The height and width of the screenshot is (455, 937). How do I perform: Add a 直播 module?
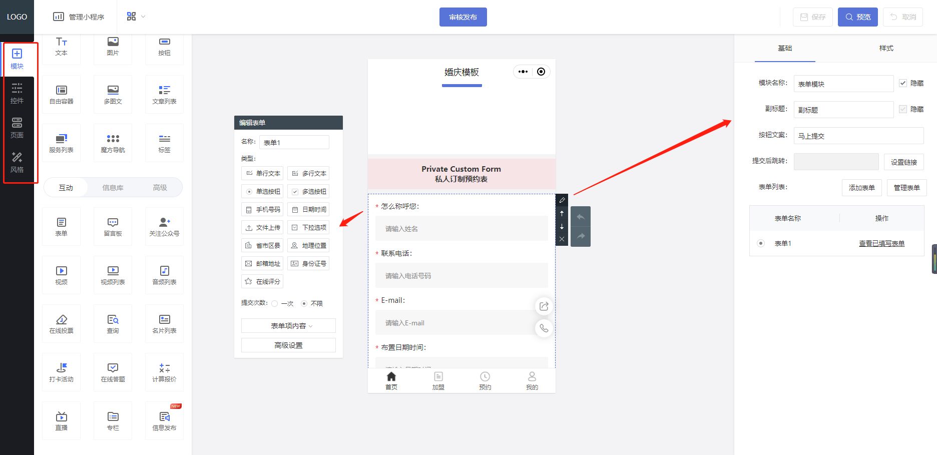[61, 421]
